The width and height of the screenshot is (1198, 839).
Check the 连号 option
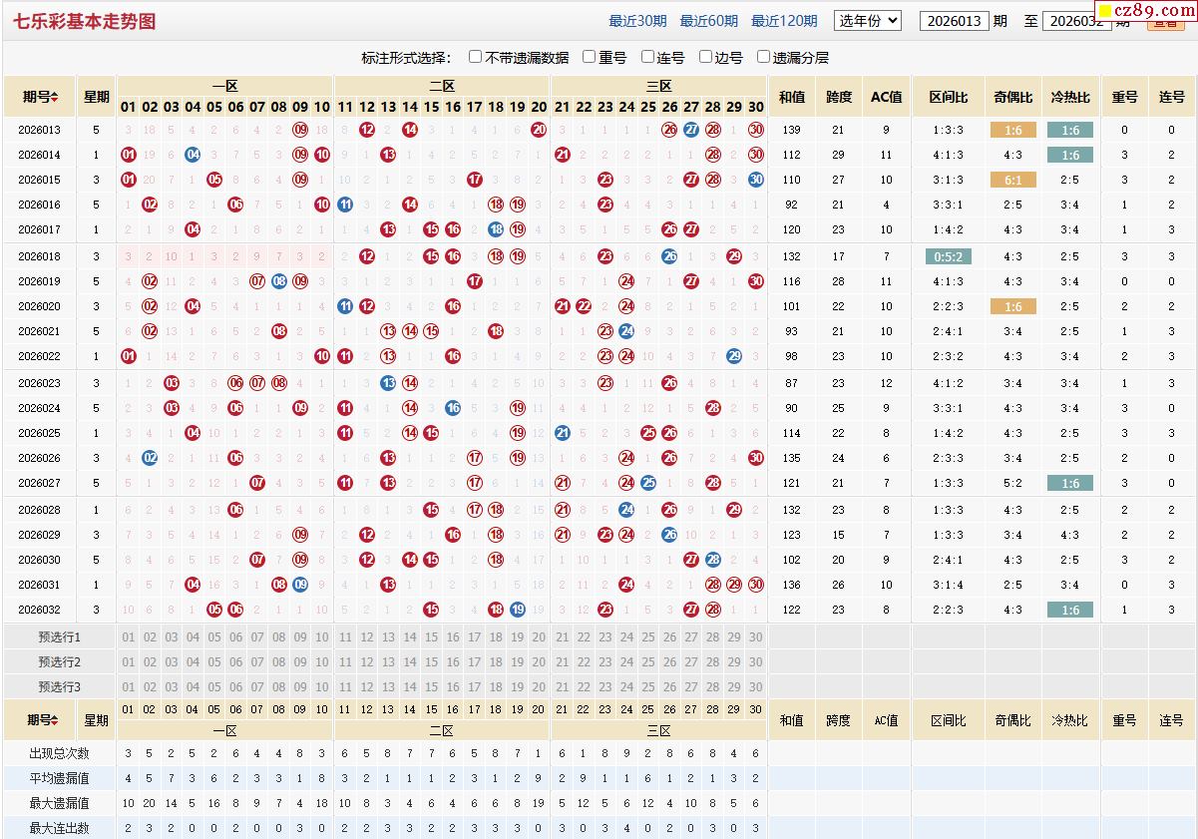(x=647, y=57)
